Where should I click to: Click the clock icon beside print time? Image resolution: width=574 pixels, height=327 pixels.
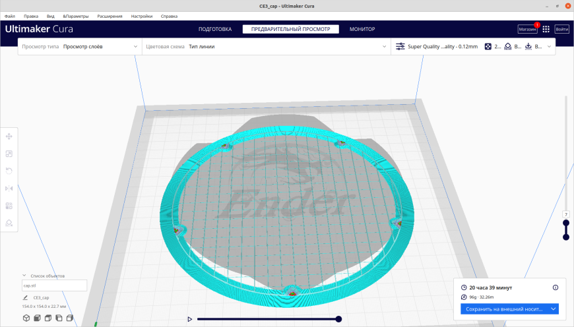point(464,287)
